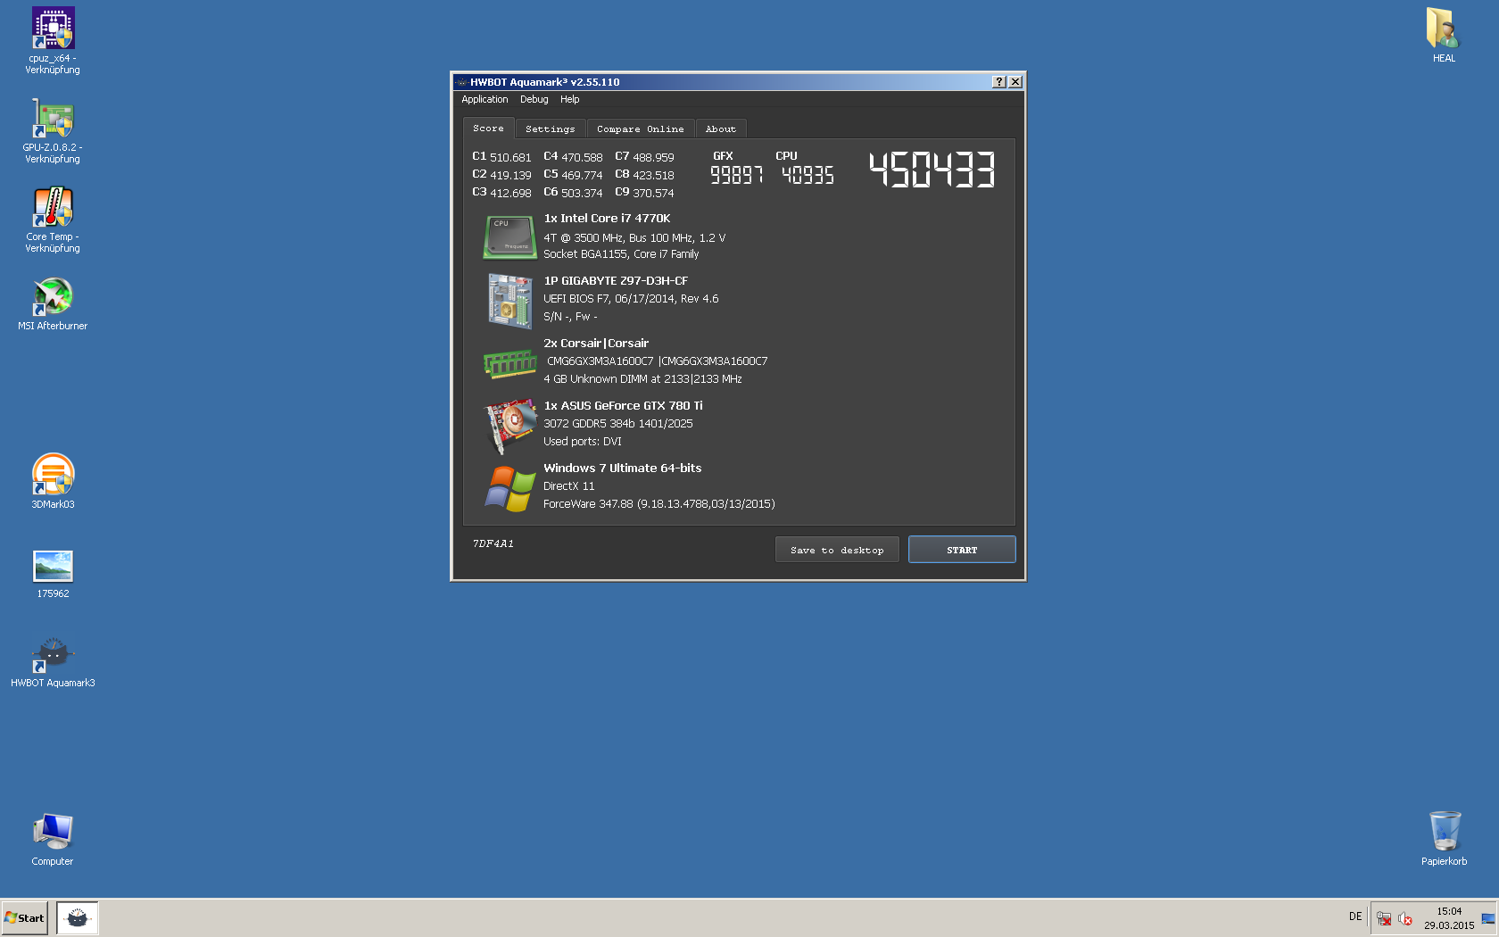Click the DE language indicator in taskbar

(x=1355, y=916)
